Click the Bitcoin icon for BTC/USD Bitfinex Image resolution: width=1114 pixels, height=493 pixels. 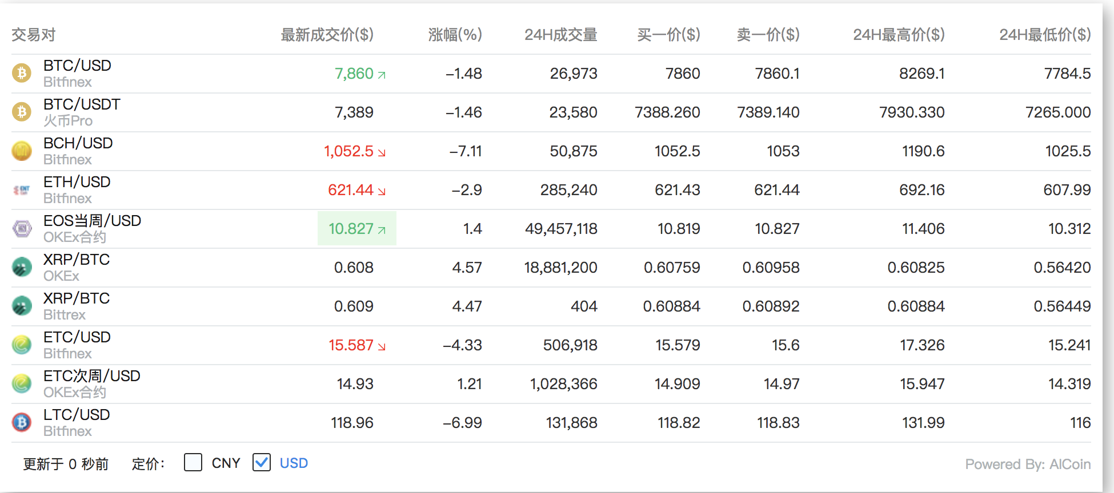click(x=22, y=73)
